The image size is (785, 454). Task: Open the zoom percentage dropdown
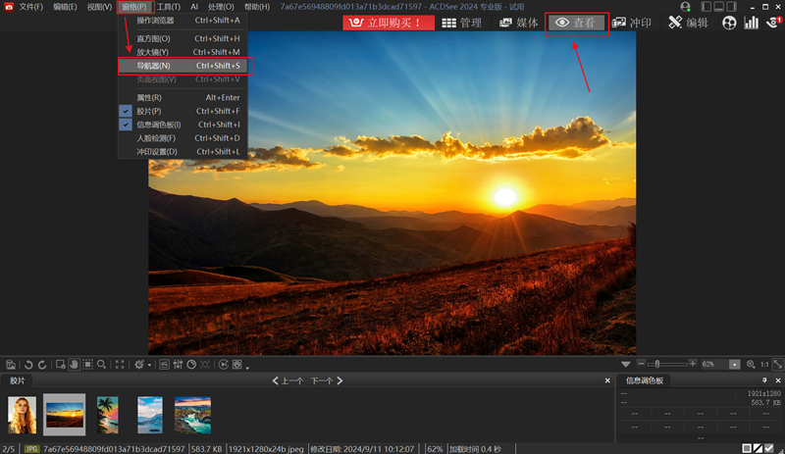coord(735,364)
